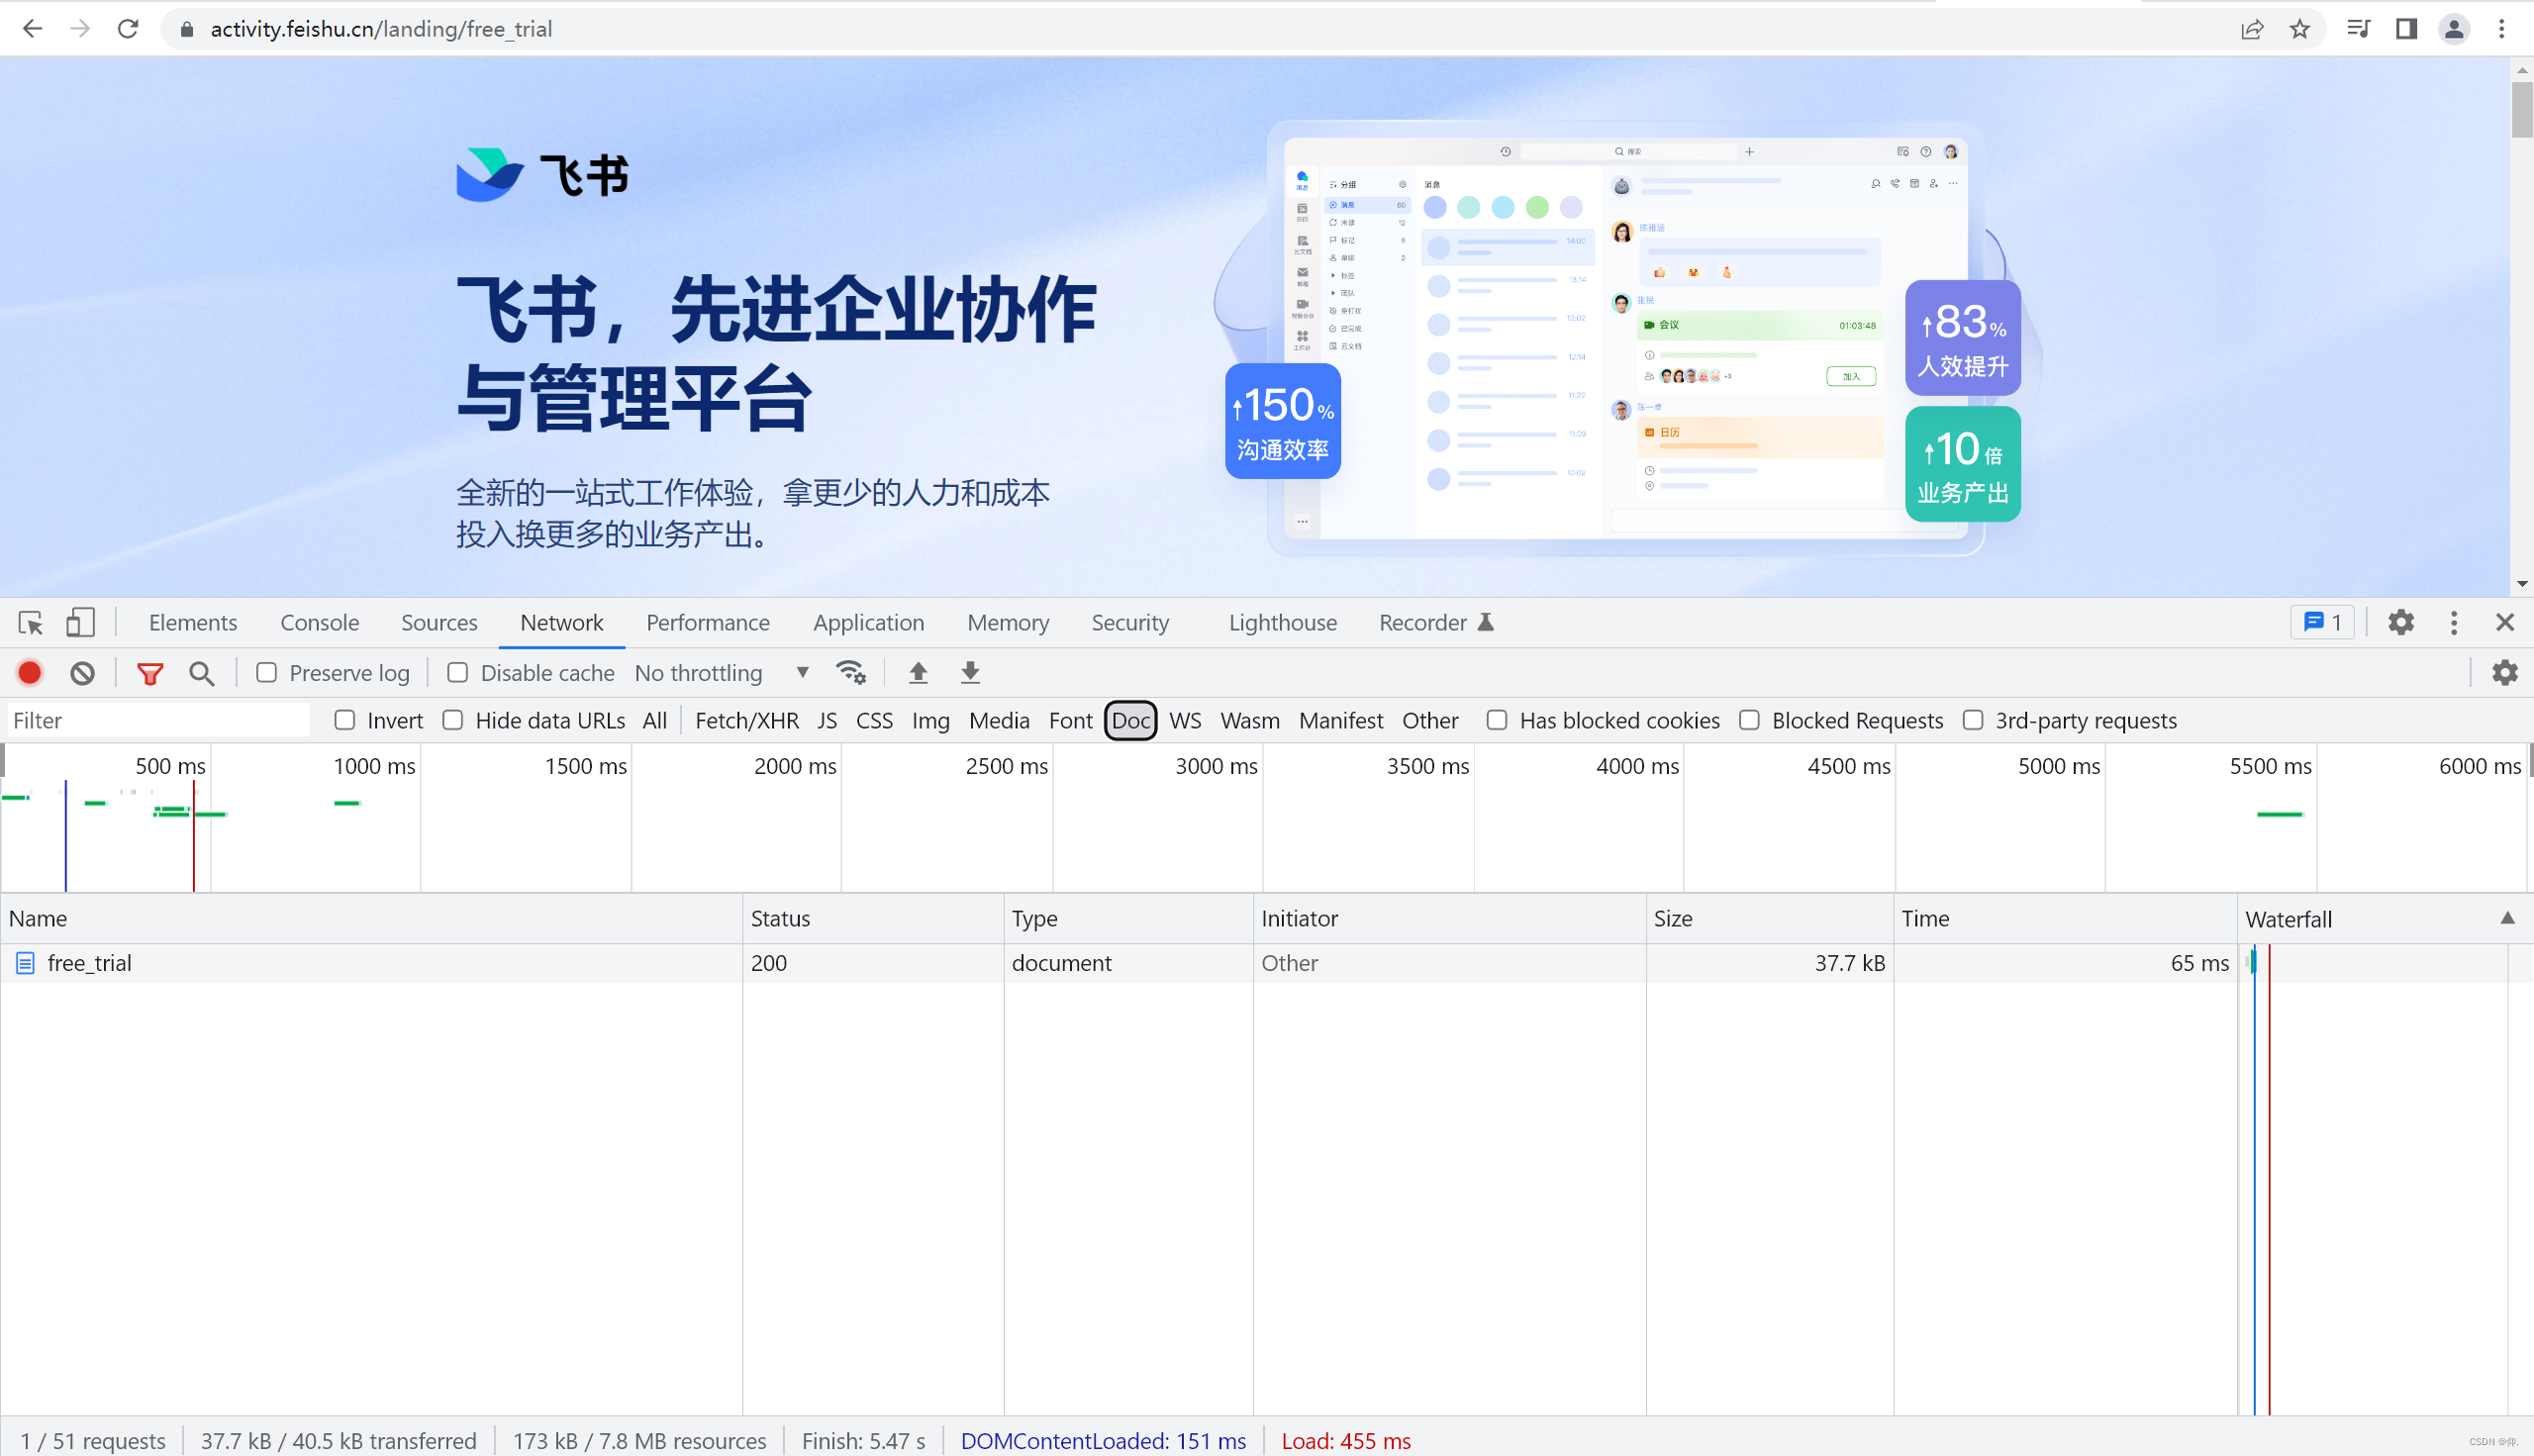Sort by the Waterfall column arrow
Viewport: 2534px width, 1456px height.
[2507, 918]
